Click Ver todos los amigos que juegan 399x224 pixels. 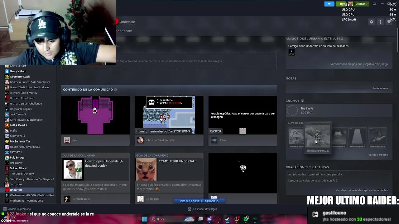pos(359,64)
